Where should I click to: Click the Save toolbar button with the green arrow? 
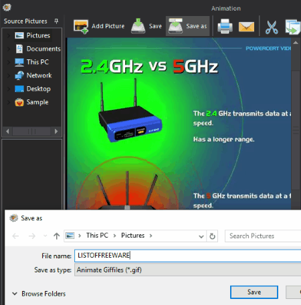coord(146,26)
